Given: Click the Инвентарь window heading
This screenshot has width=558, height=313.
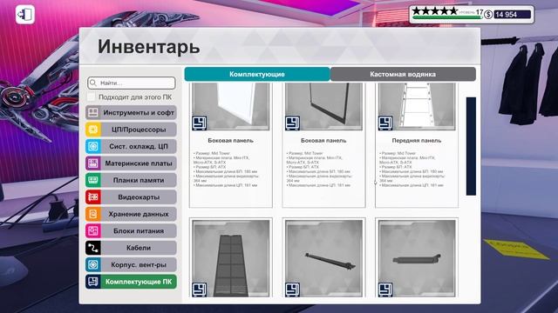Looking at the screenshot, I should coord(149,46).
